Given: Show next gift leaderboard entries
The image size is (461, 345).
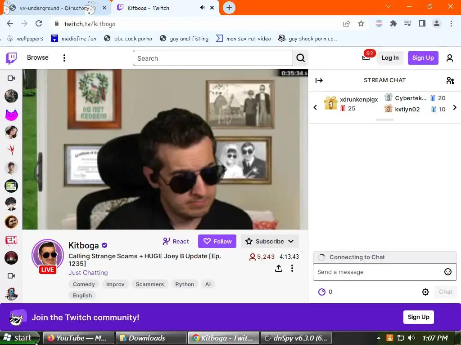Looking at the screenshot, I should tap(455, 107).
